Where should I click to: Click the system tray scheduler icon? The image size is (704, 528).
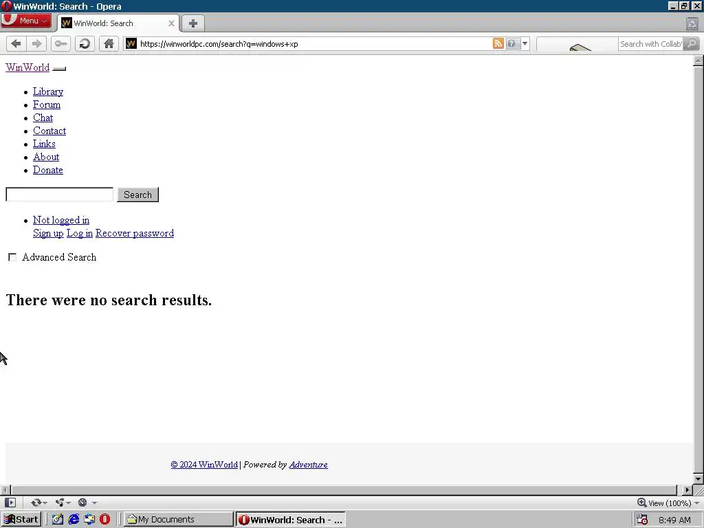tap(642, 520)
